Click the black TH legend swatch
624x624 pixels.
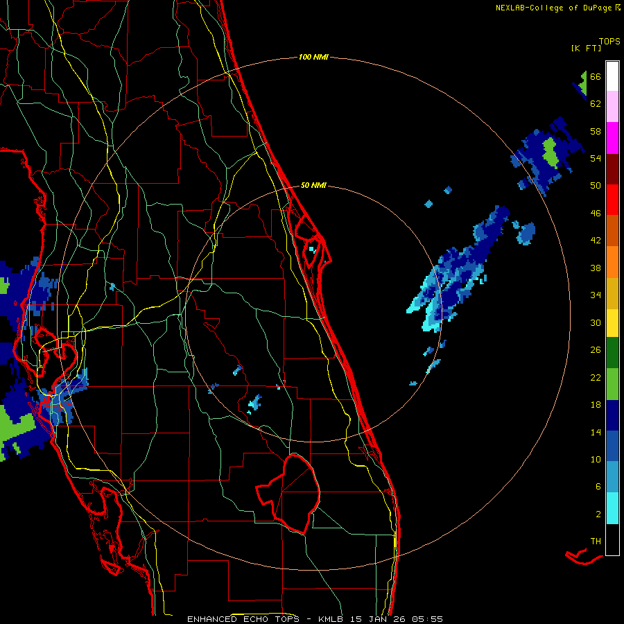click(x=612, y=539)
